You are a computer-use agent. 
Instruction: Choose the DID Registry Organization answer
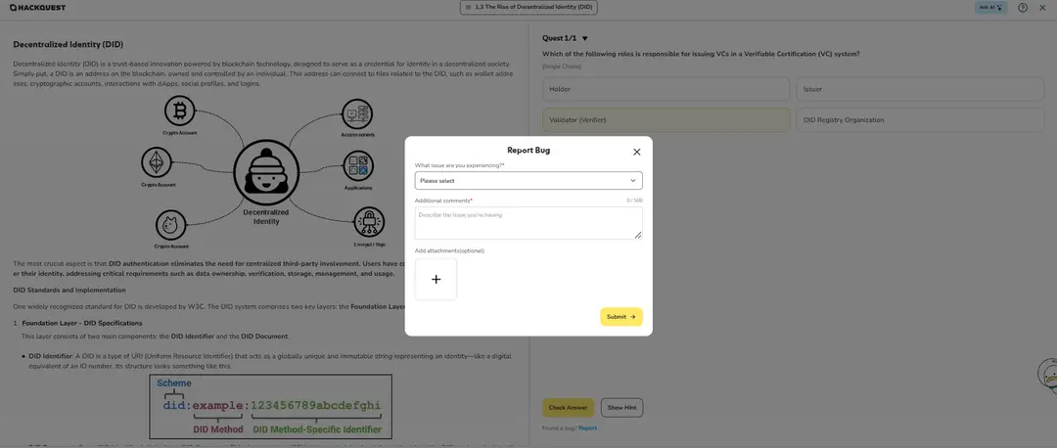(920, 120)
